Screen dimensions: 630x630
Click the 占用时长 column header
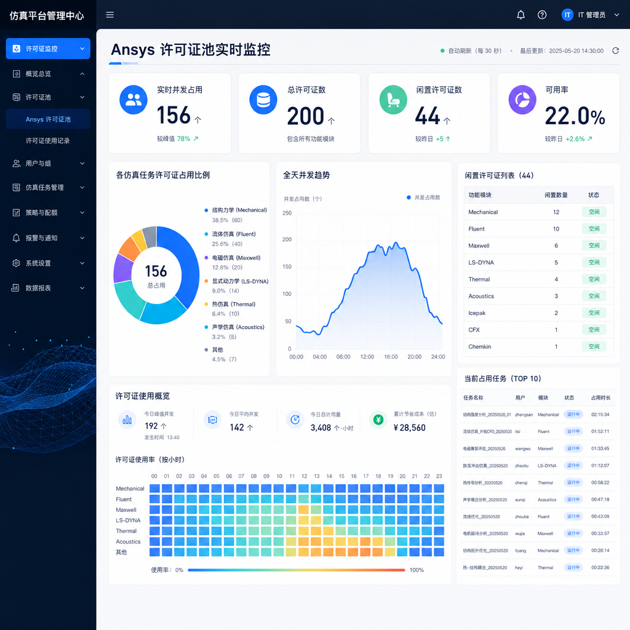(600, 398)
